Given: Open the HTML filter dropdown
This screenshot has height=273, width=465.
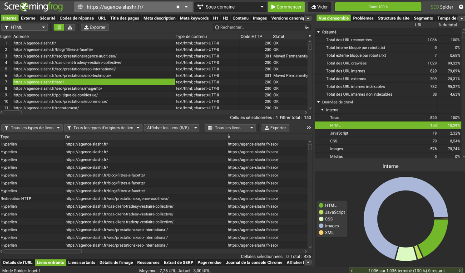Looking at the screenshot, I should coord(25,27).
